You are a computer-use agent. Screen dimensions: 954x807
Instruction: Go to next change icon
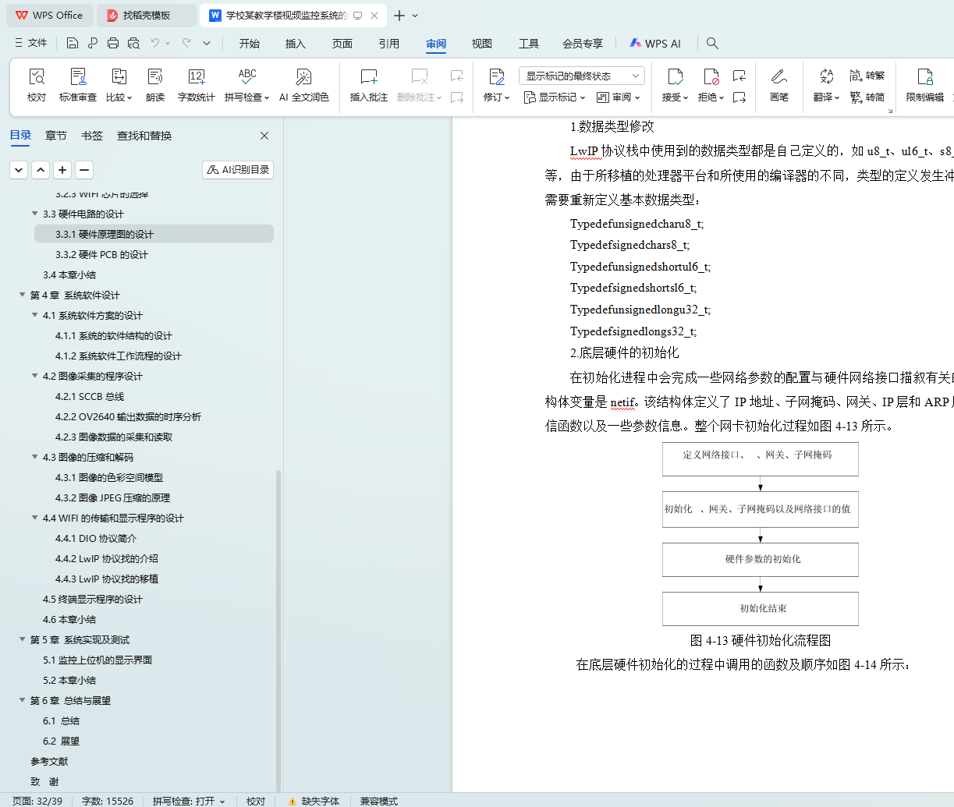739,97
